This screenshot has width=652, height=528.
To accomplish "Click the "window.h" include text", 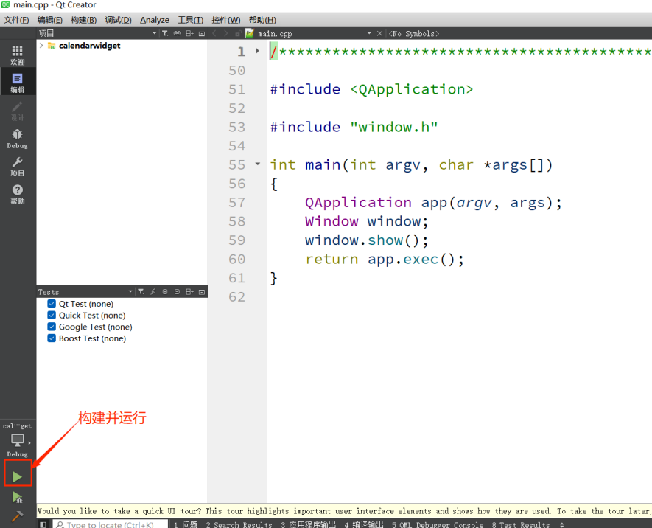I will pyautogui.click(x=393, y=127).
